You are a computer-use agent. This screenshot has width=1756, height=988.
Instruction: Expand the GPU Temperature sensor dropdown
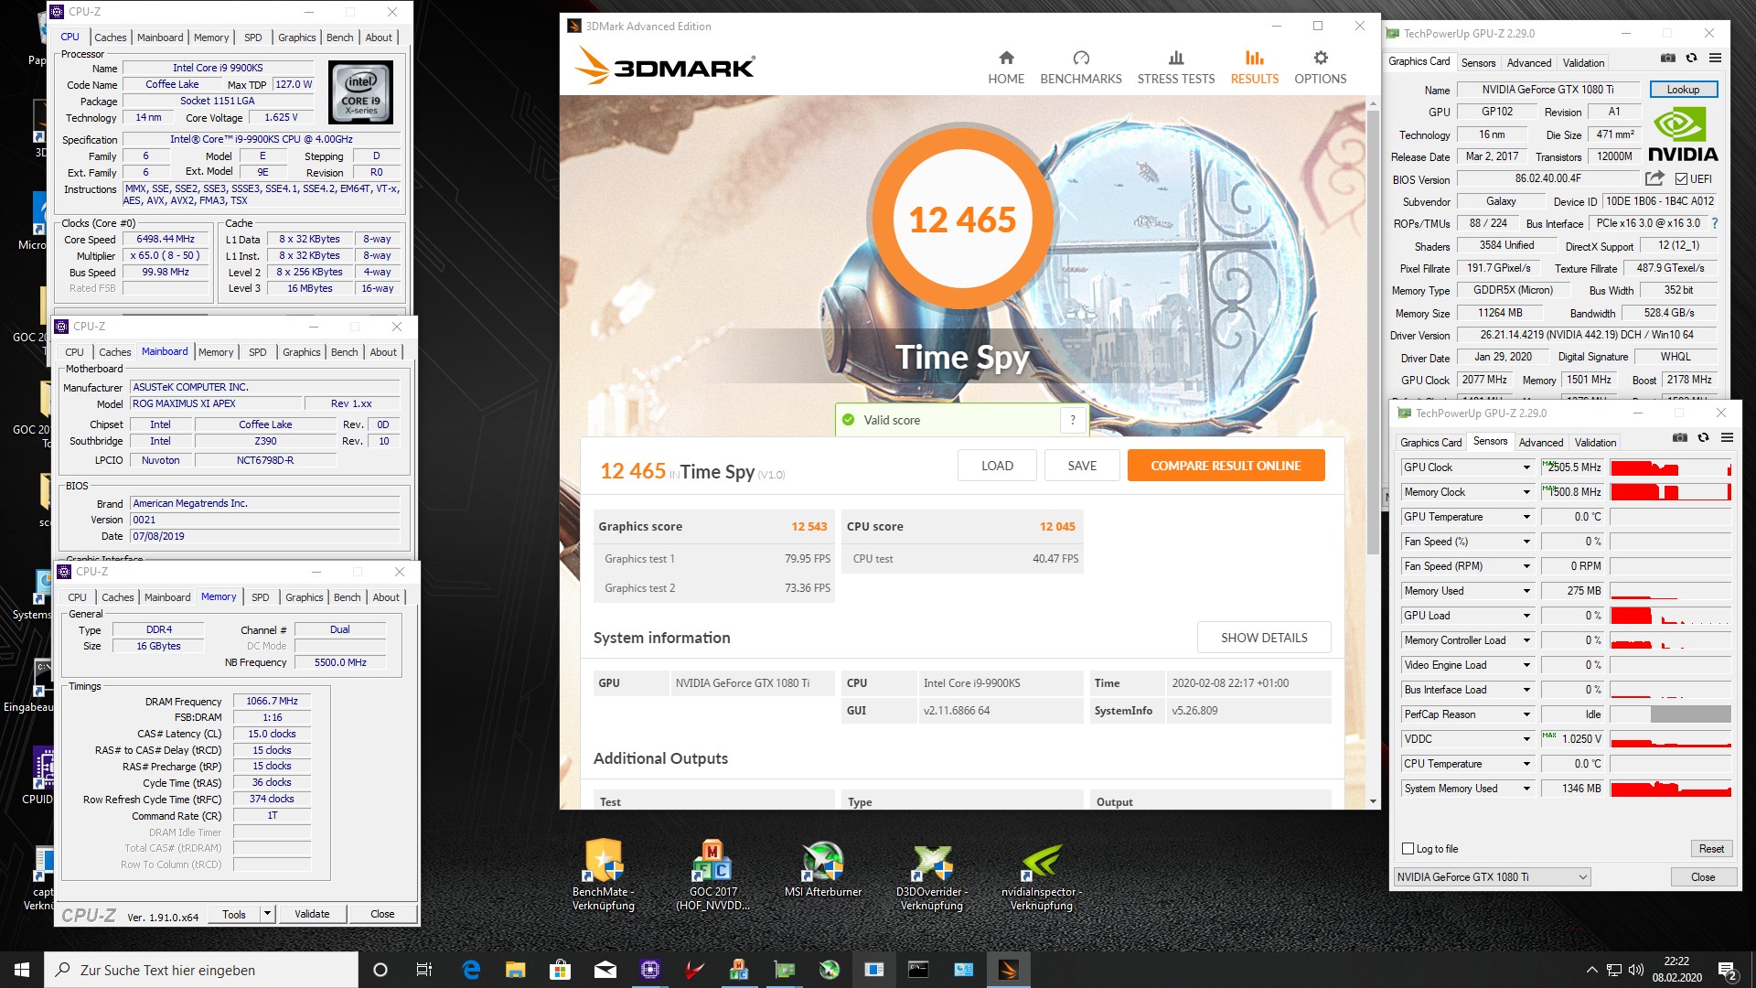tap(1526, 517)
